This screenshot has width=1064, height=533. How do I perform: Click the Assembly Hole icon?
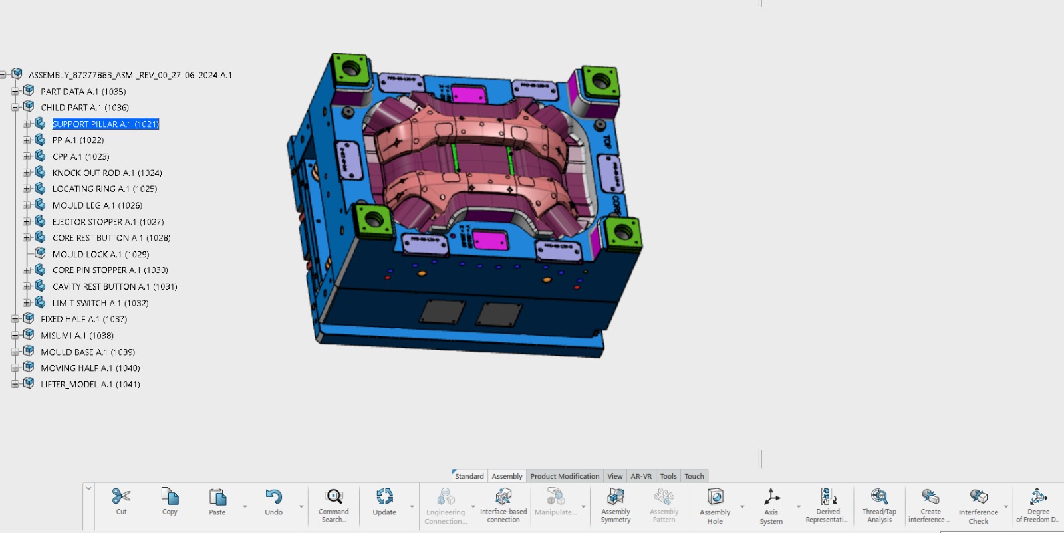pos(715,497)
